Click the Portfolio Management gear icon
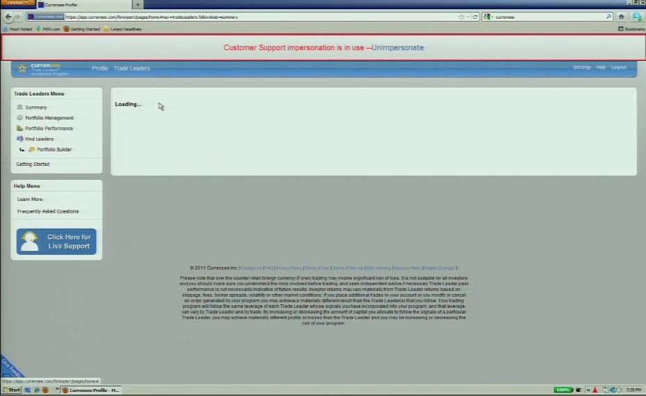Screen dimensions: 646x396 (19, 117)
